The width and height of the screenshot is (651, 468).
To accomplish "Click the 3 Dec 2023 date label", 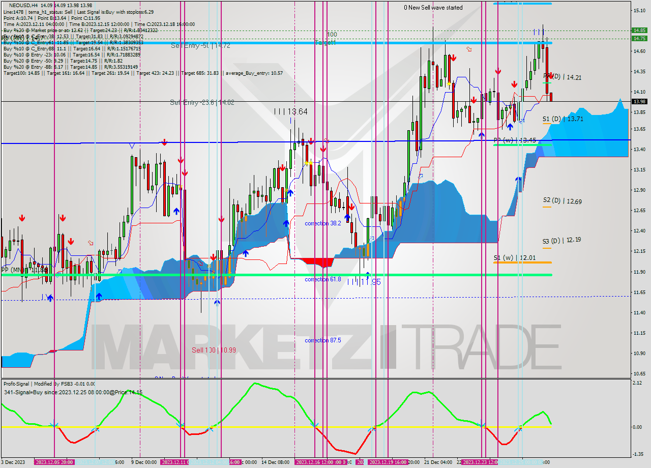I will tap(13, 462).
